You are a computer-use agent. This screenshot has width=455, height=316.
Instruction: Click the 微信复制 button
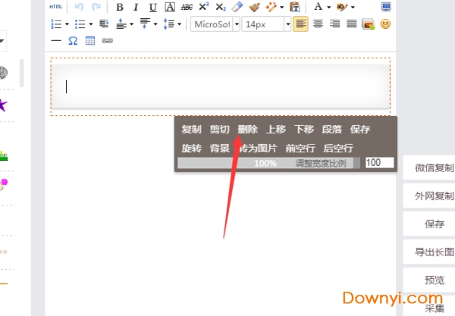click(x=434, y=168)
